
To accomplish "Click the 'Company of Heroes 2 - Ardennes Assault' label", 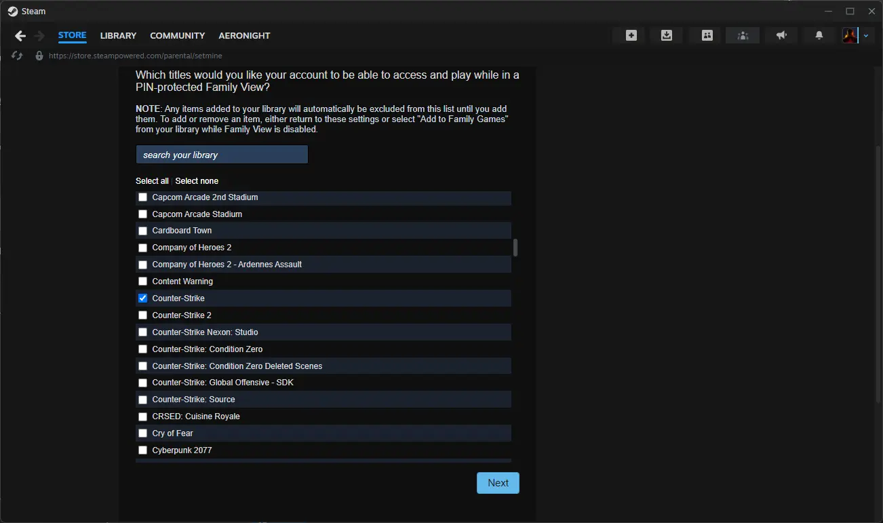I will coord(227,265).
